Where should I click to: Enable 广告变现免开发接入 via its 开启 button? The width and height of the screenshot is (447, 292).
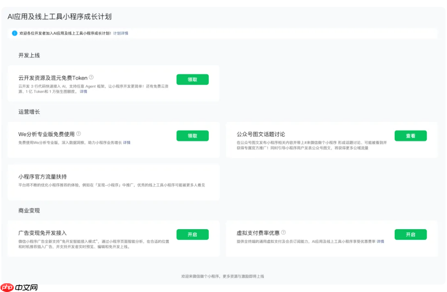click(x=192, y=234)
